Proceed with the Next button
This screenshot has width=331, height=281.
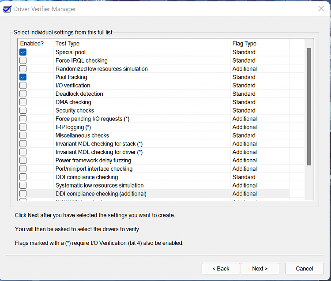pyautogui.click(x=260, y=269)
